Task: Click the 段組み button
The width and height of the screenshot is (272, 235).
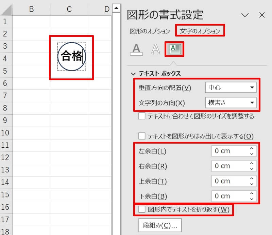Action: (x=160, y=225)
